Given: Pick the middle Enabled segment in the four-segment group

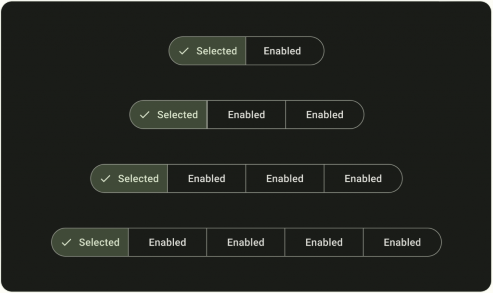Looking at the screenshot, I should 285,179.
